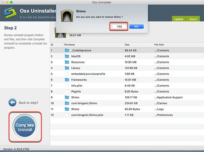Open the About tab
This screenshot has width=204, height=152.
point(193,19)
